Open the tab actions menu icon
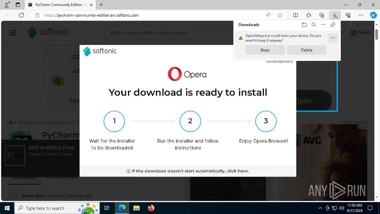 point(18,5)
